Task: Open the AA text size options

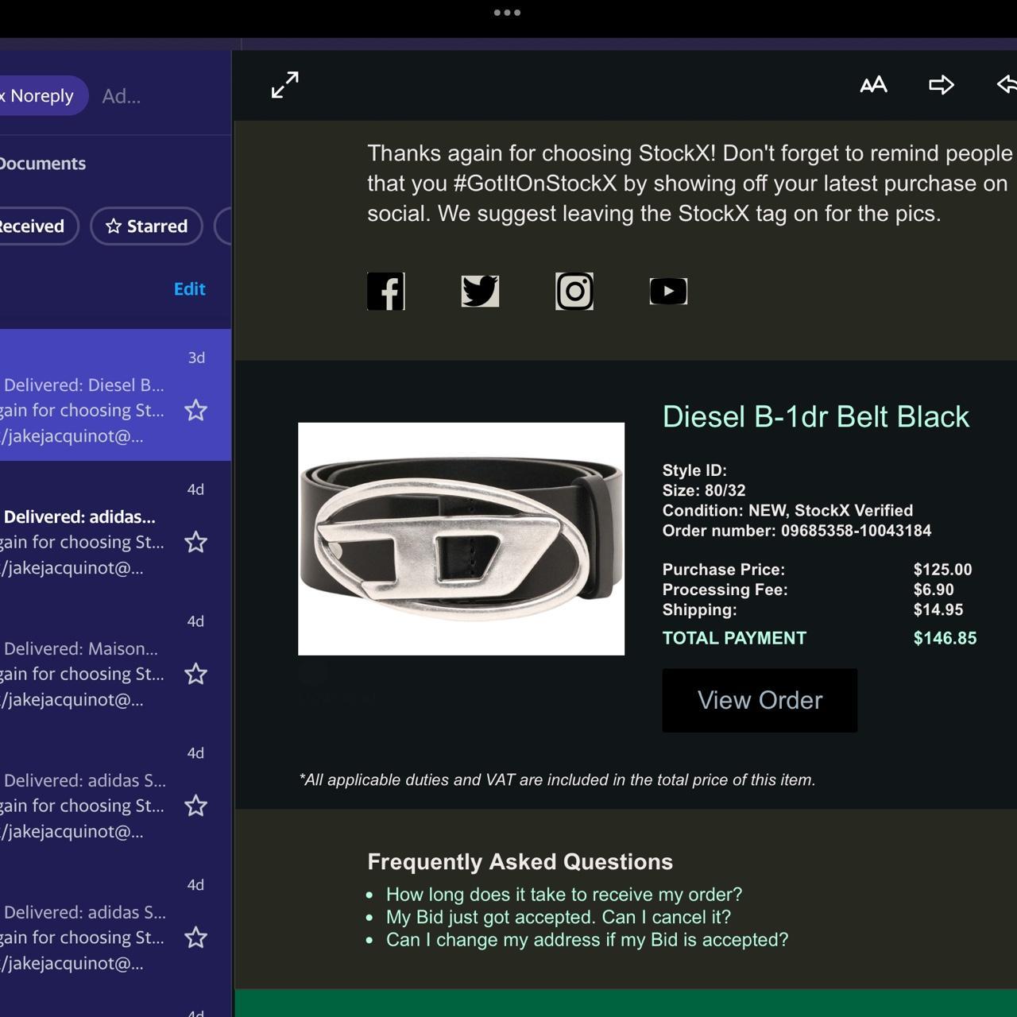Action: click(x=873, y=85)
